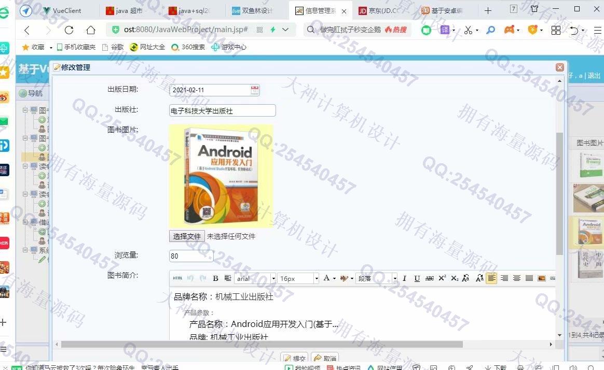Image resolution: width=604 pixels, height=370 pixels.
Task: Open the scissors screenshot tool
Action: [468, 30]
